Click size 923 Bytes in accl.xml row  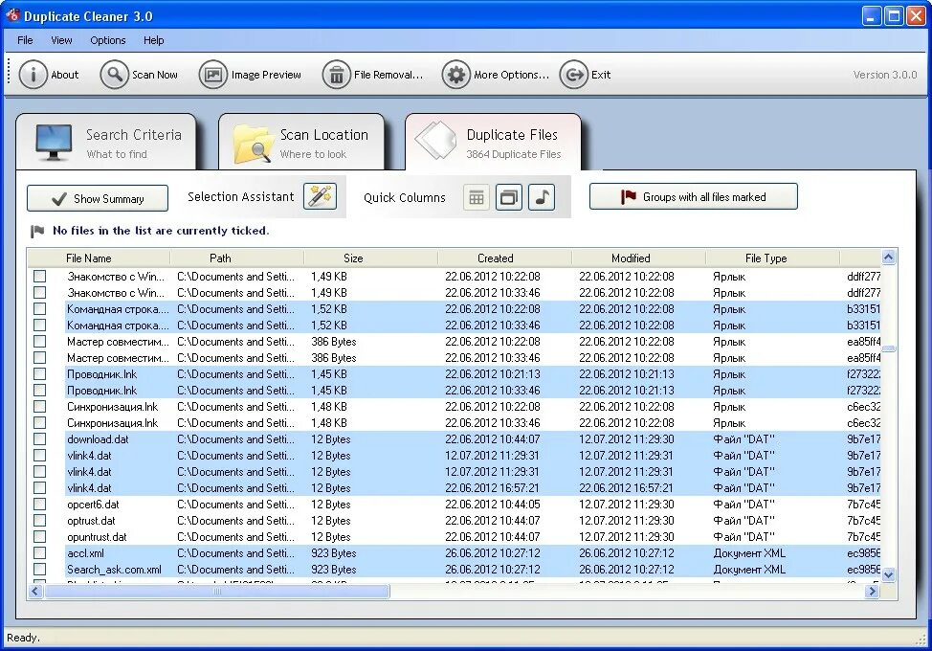(x=333, y=553)
